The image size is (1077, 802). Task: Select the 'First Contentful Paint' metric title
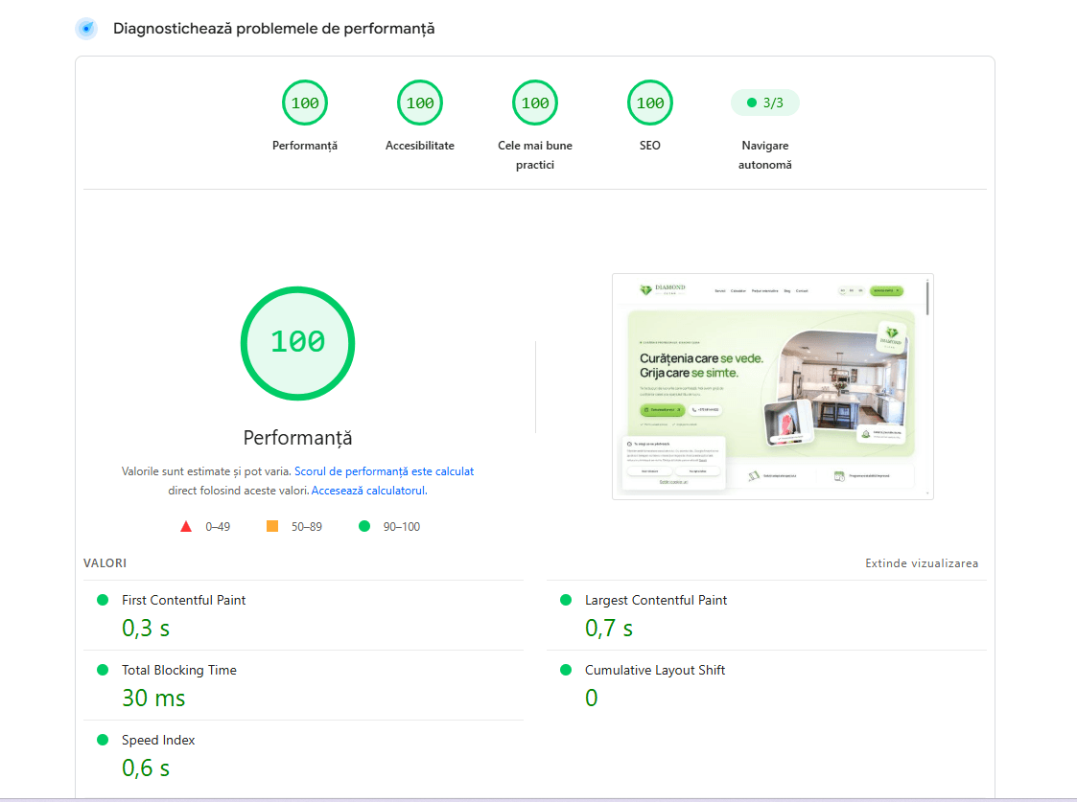183,600
